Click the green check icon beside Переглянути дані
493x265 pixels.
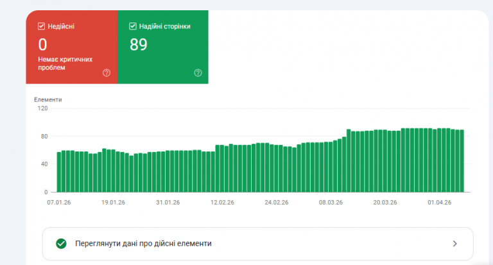pyautogui.click(x=62, y=244)
